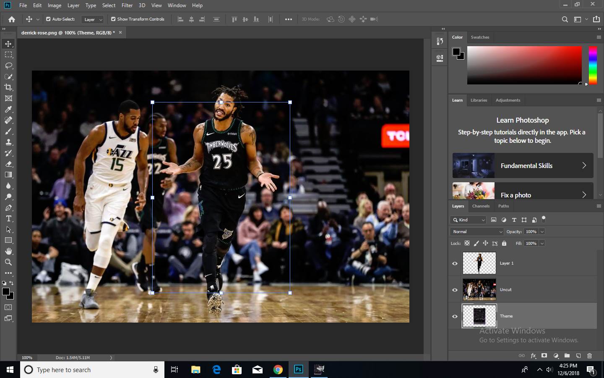The image size is (604, 378).
Task: Open the Fundamental Skills tutorial
Action: click(523, 165)
